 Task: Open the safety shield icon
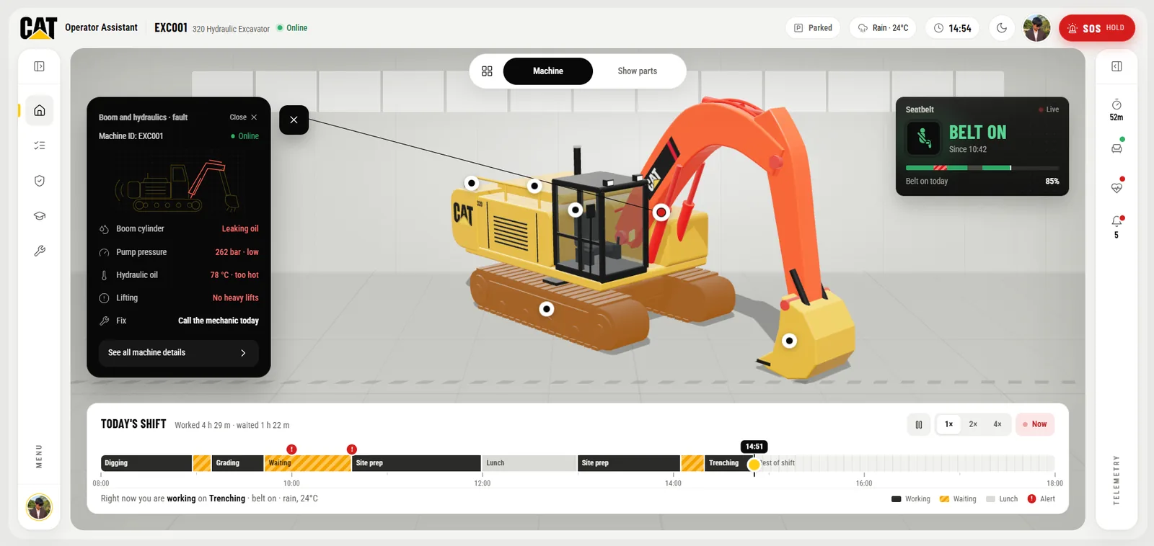point(40,181)
